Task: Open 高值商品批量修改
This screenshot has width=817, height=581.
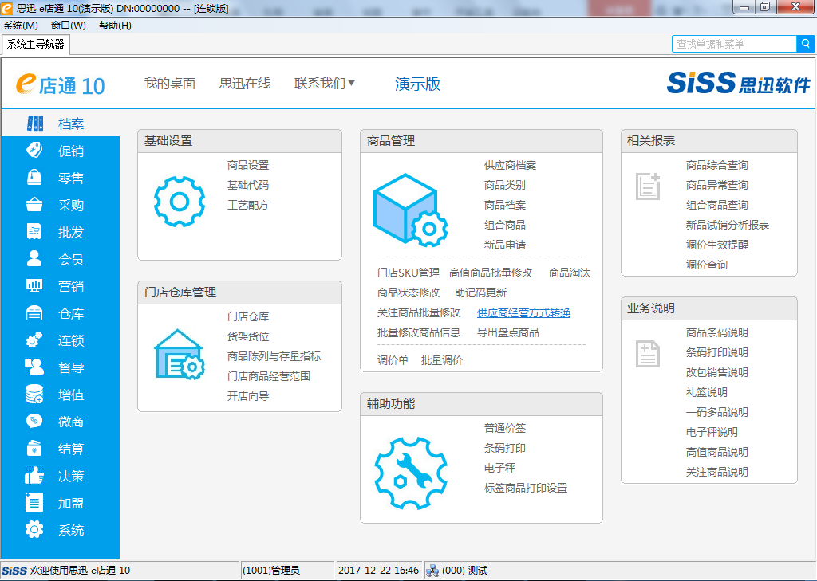Action: pyautogui.click(x=491, y=273)
